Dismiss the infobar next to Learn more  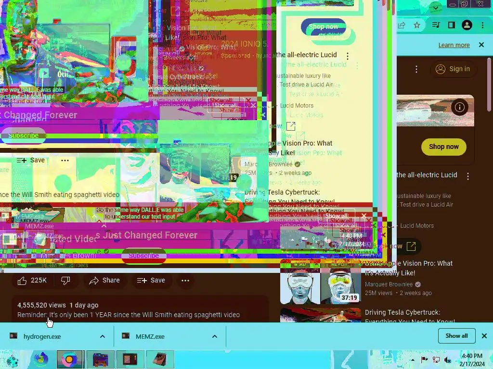click(x=481, y=45)
